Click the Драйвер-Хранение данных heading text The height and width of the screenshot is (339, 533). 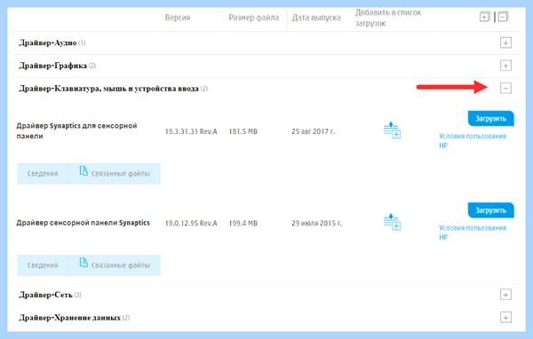coord(69,318)
